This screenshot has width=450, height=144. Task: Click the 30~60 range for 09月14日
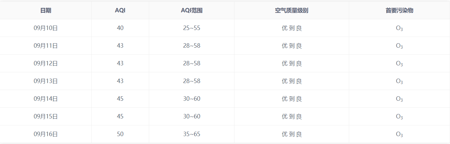(x=192, y=99)
